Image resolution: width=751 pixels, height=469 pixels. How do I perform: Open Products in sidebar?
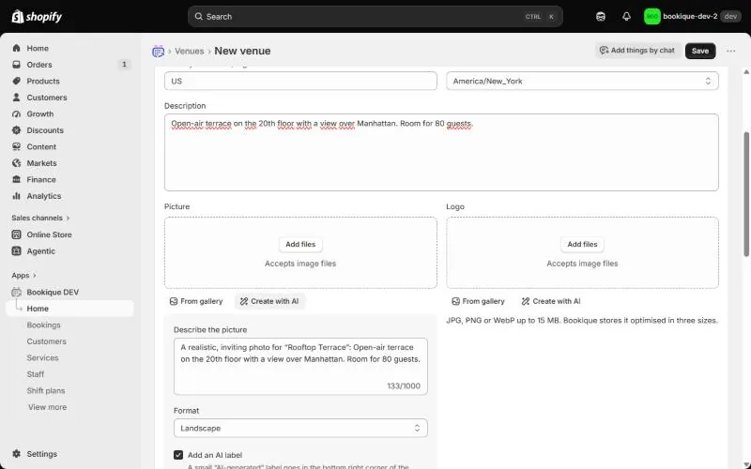(x=69, y=82)
